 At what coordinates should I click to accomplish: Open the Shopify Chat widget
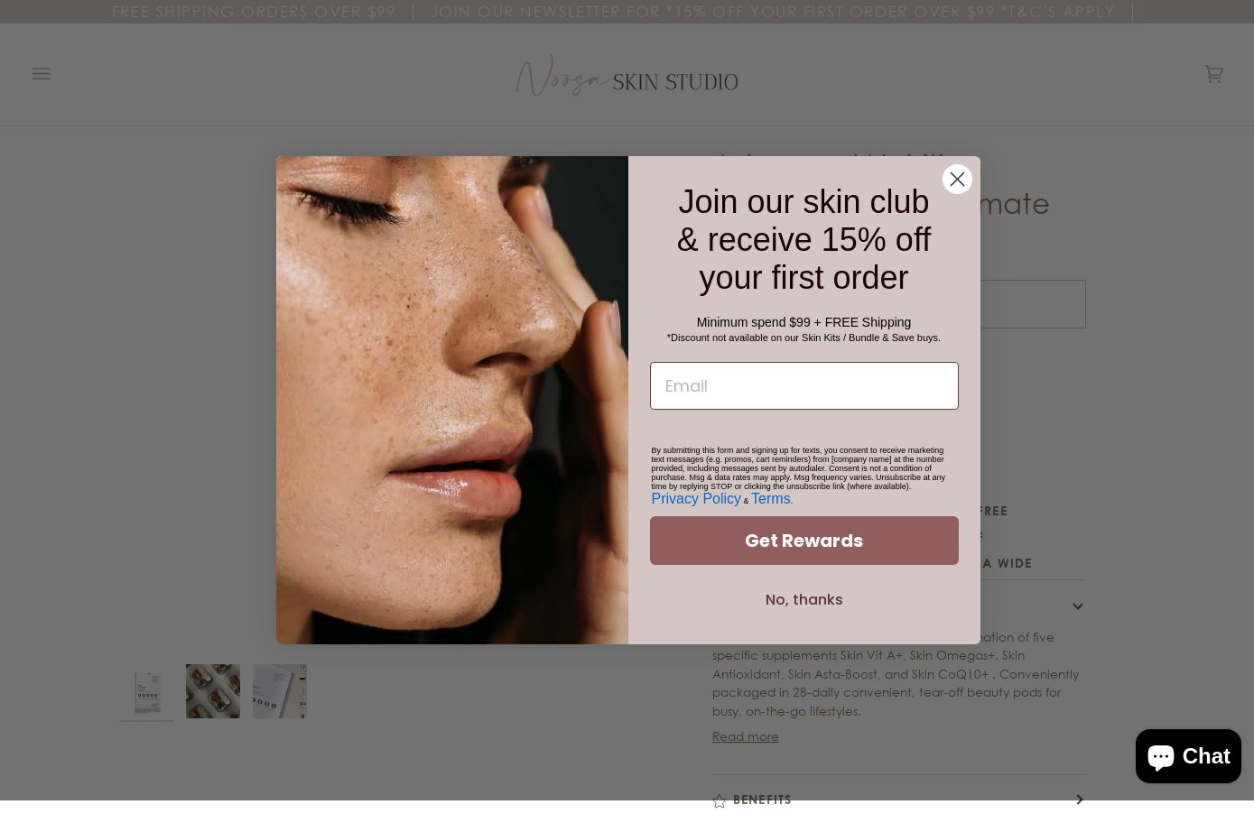1188,756
